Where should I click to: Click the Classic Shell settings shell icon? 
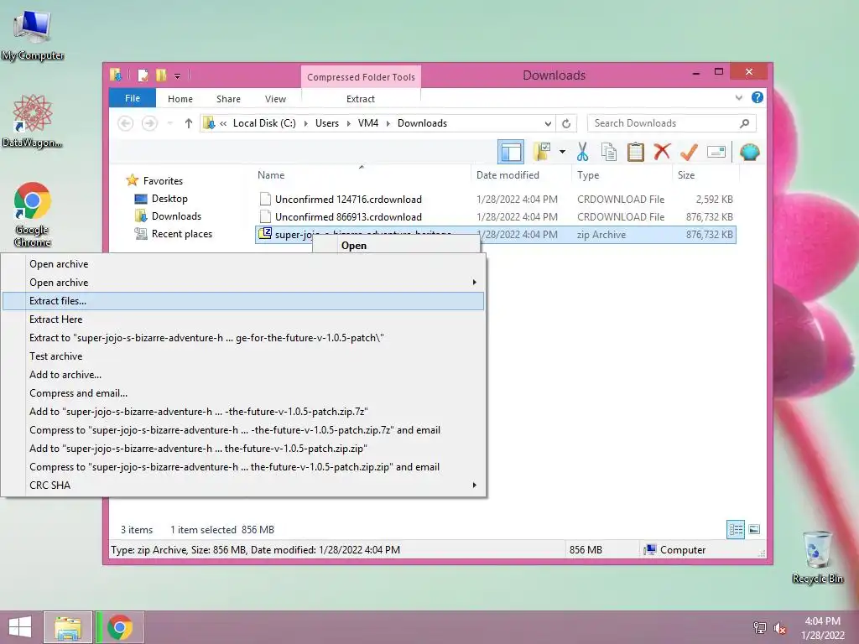[749, 152]
